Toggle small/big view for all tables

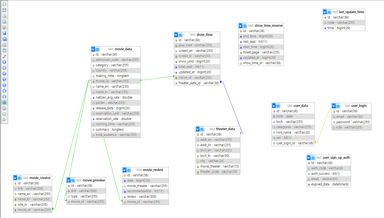tap(4, 91)
